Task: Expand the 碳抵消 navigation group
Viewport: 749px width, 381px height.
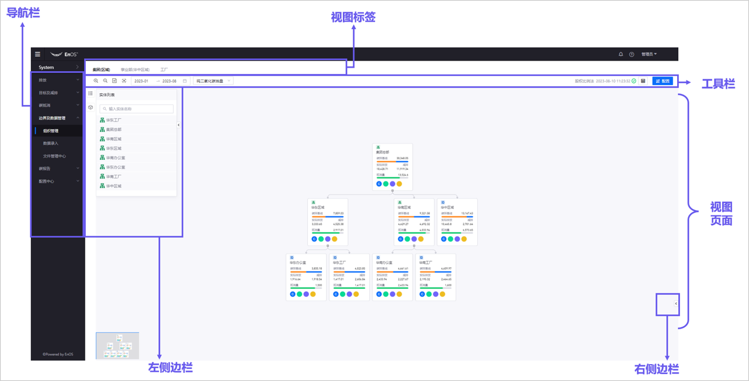Action: point(58,106)
